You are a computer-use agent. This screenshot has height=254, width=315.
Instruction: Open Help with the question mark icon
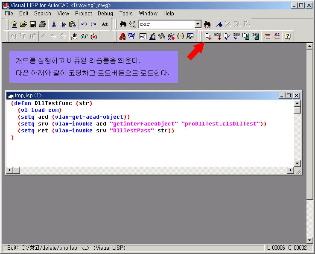coord(288,36)
